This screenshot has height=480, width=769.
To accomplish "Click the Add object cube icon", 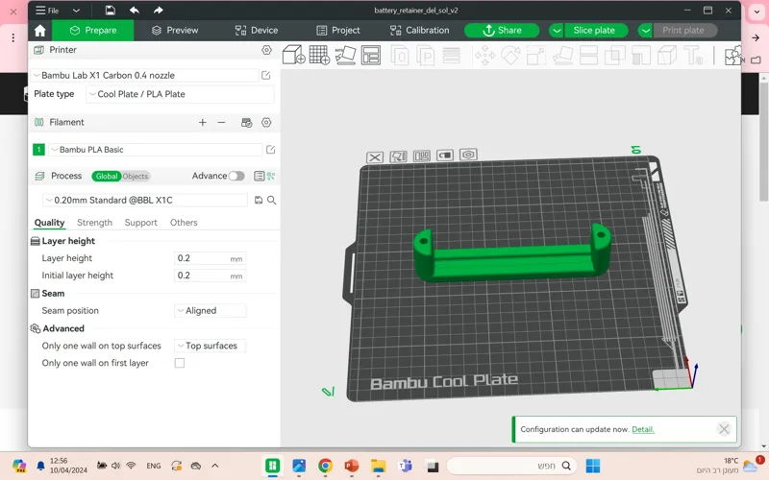I will pyautogui.click(x=293, y=55).
